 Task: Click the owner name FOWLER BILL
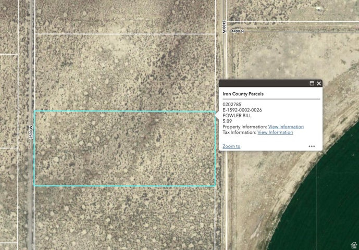[237, 115]
